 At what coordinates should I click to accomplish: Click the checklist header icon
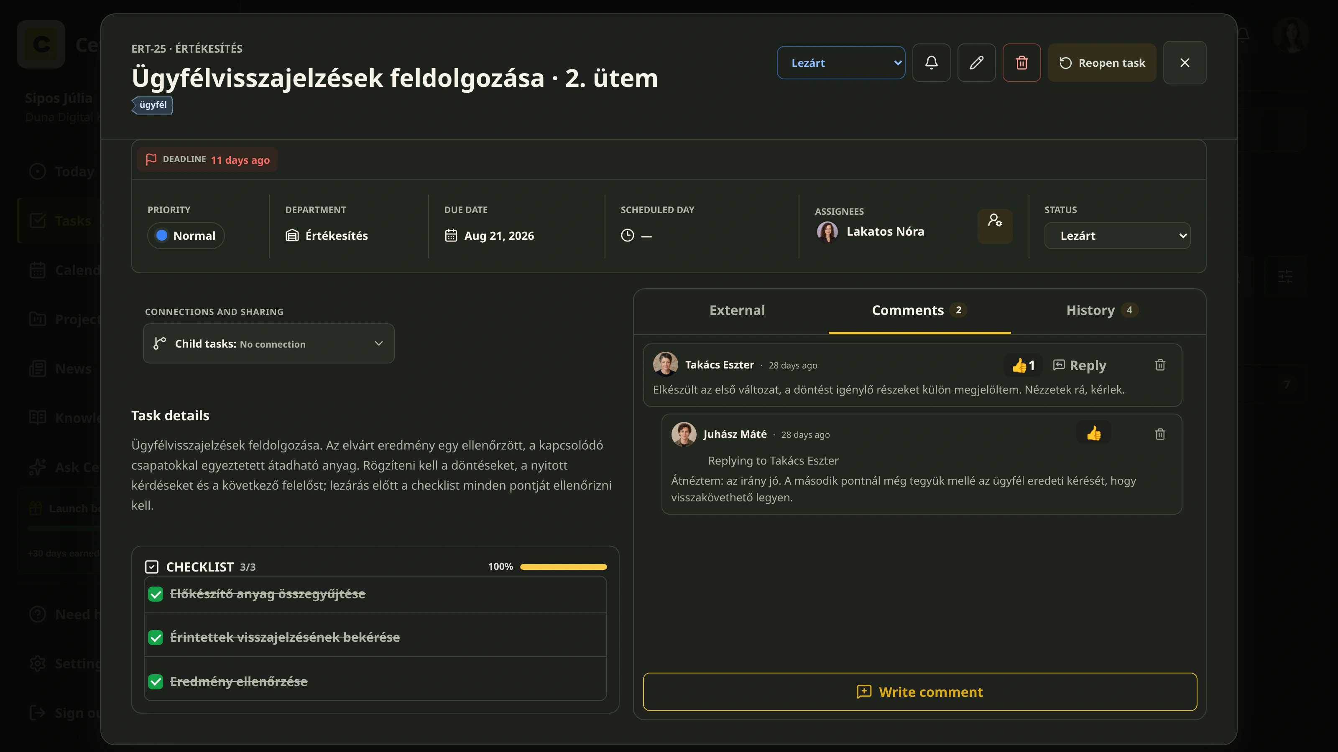point(152,567)
